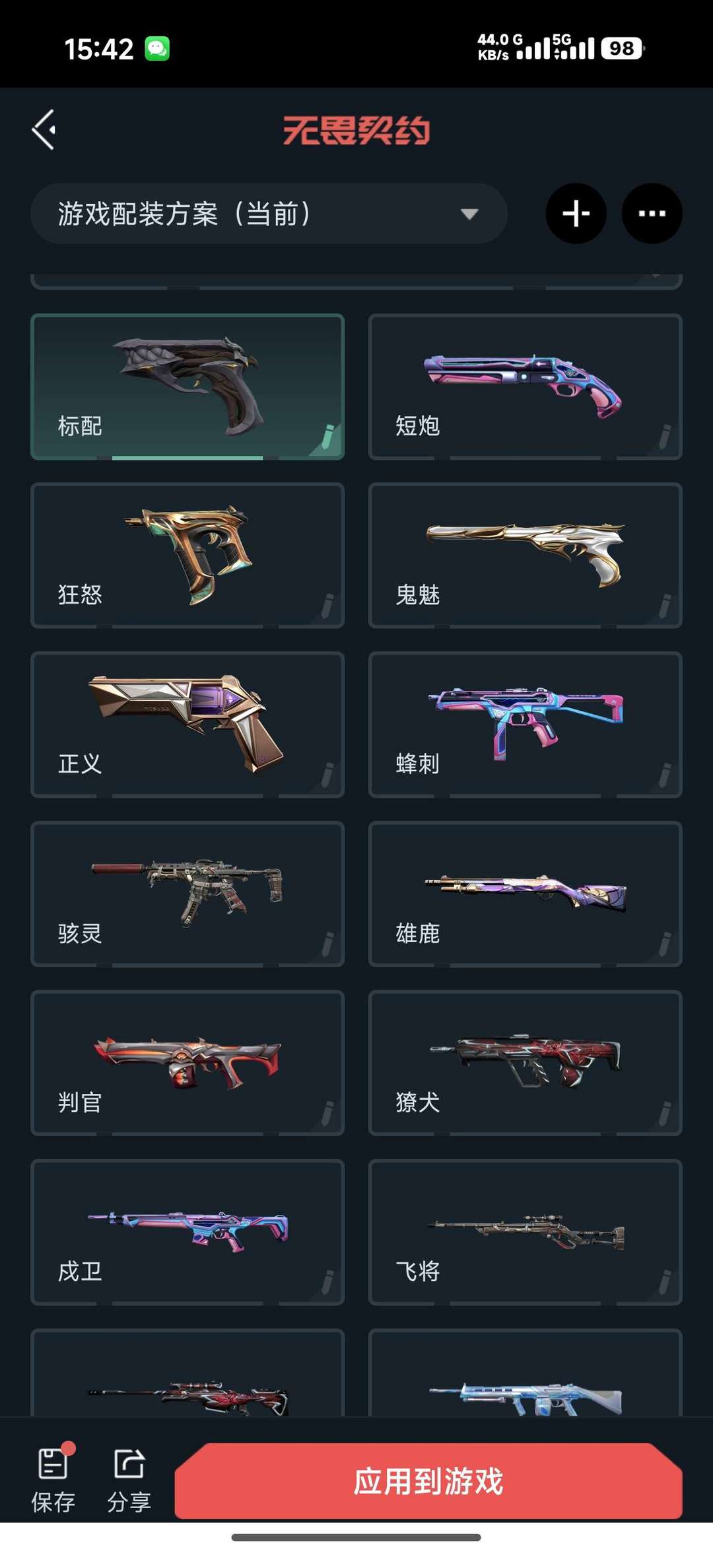Image resolution: width=713 pixels, height=1553 pixels.
Task: Open info icon on 鬼魅 card
Action: point(665,606)
